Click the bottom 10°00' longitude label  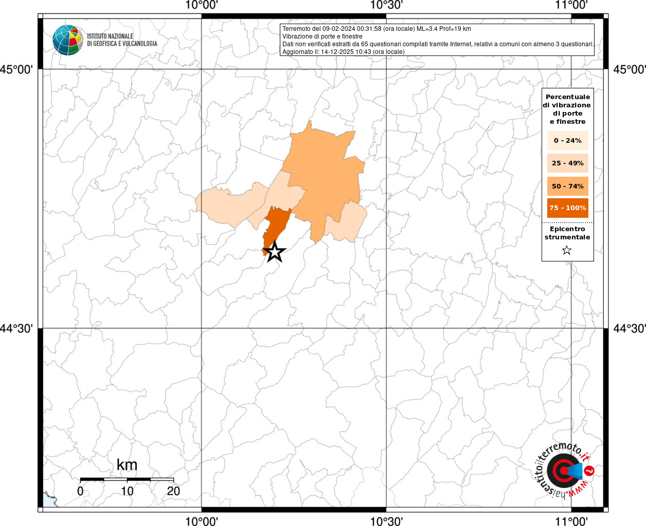pos(202,521)
